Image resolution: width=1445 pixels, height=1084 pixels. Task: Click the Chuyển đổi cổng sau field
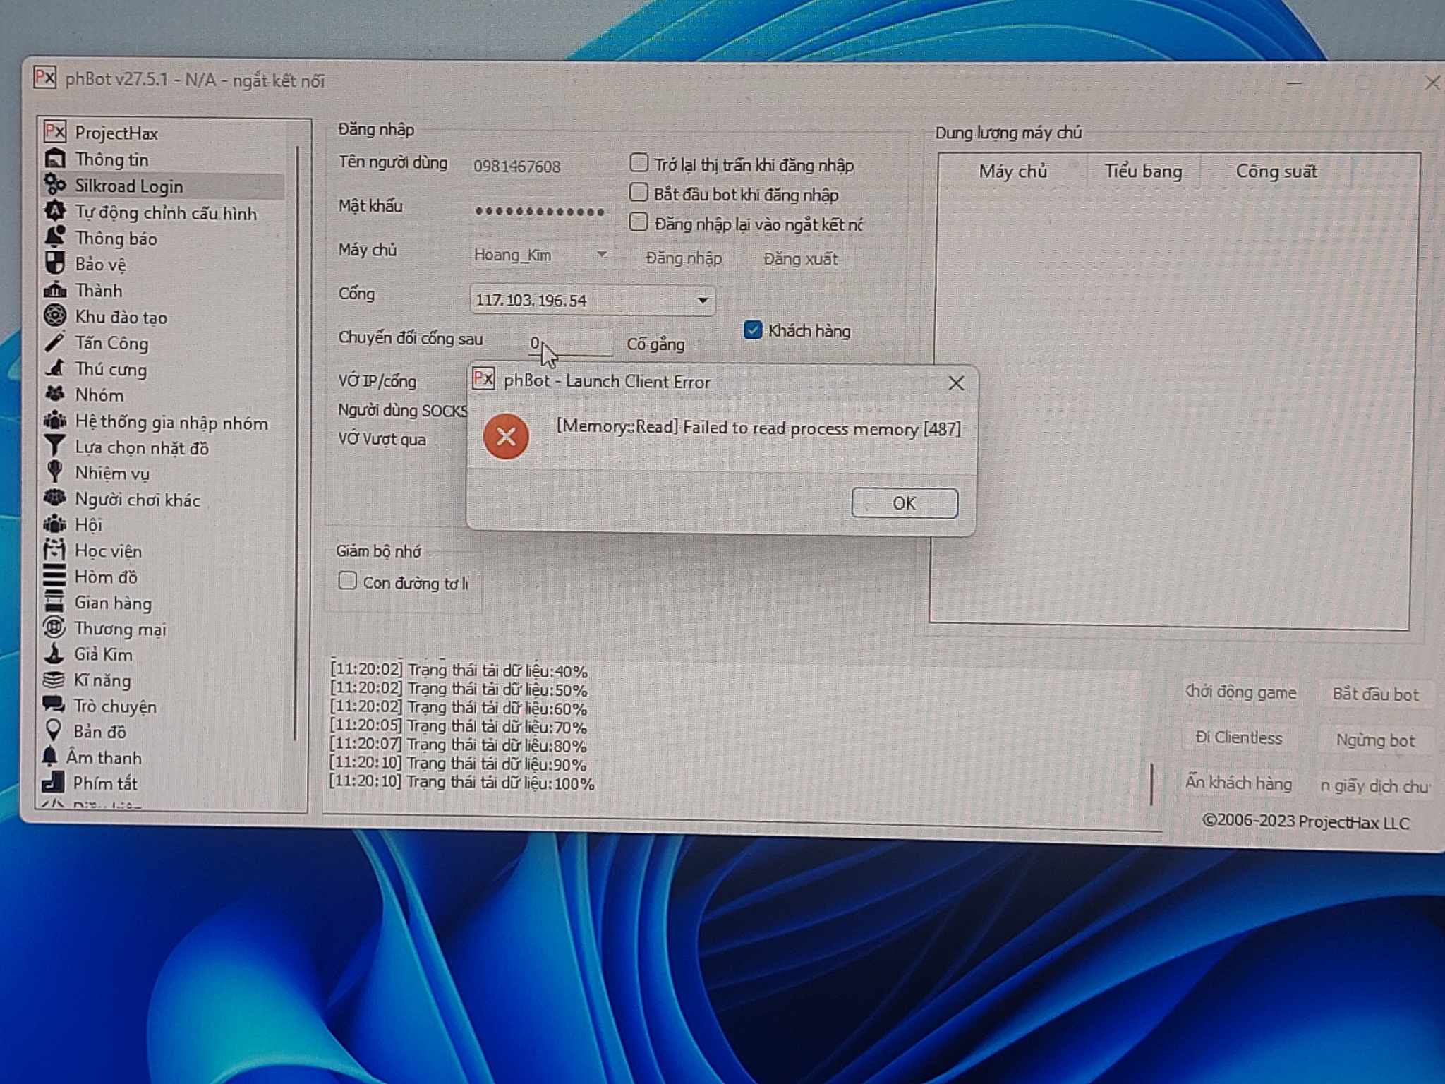coord(570,344)
